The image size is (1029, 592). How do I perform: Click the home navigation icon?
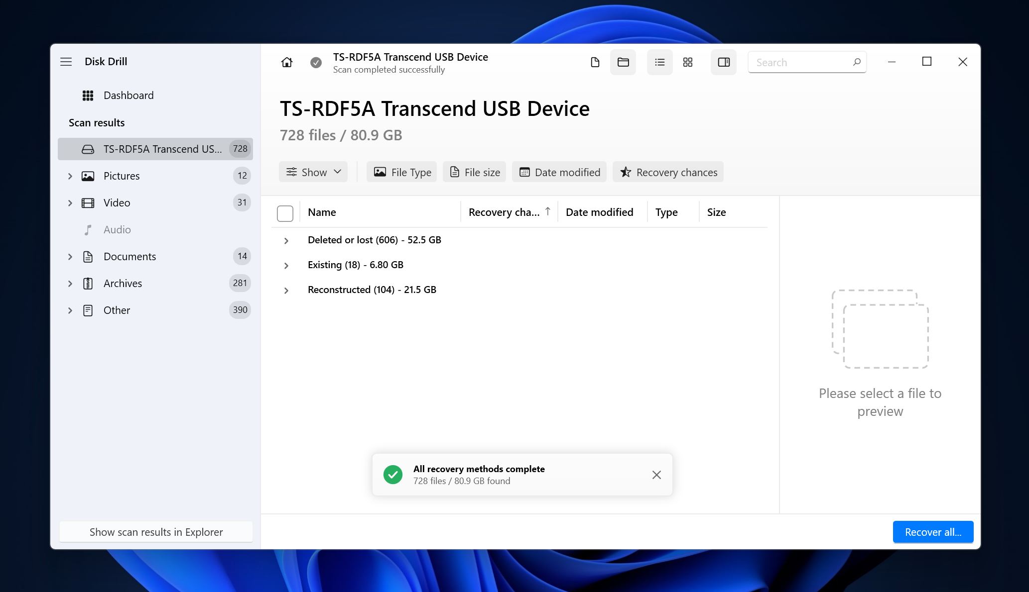point(286,61)
